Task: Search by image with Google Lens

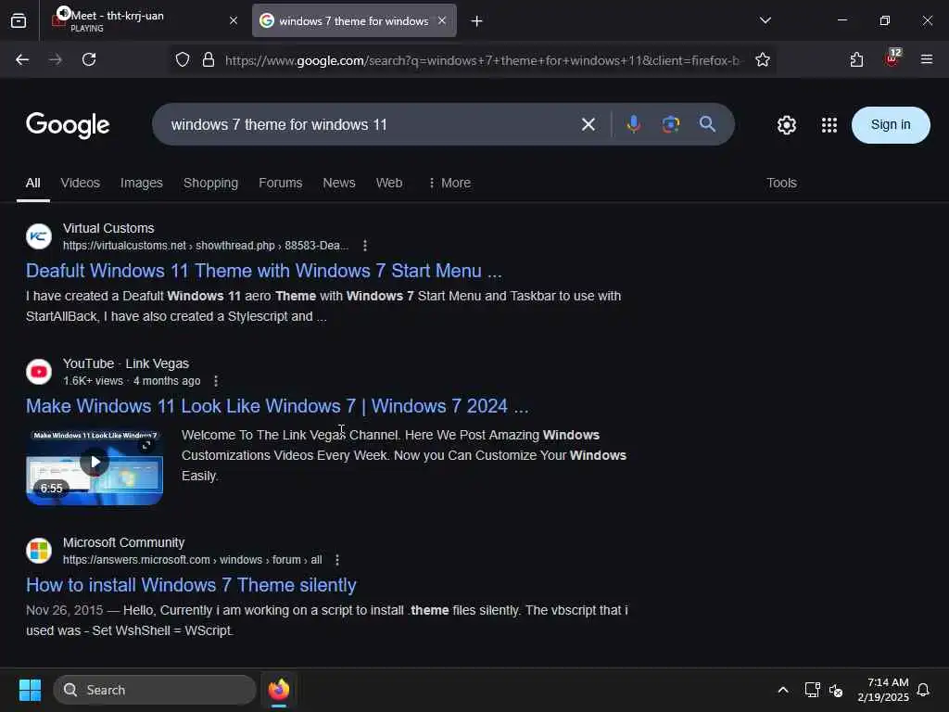Action: pos(671,124)
